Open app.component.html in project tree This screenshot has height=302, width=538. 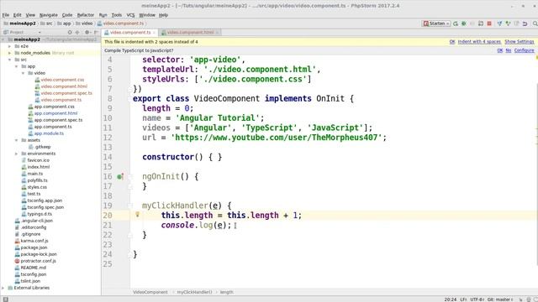click(x=55, y=113)
